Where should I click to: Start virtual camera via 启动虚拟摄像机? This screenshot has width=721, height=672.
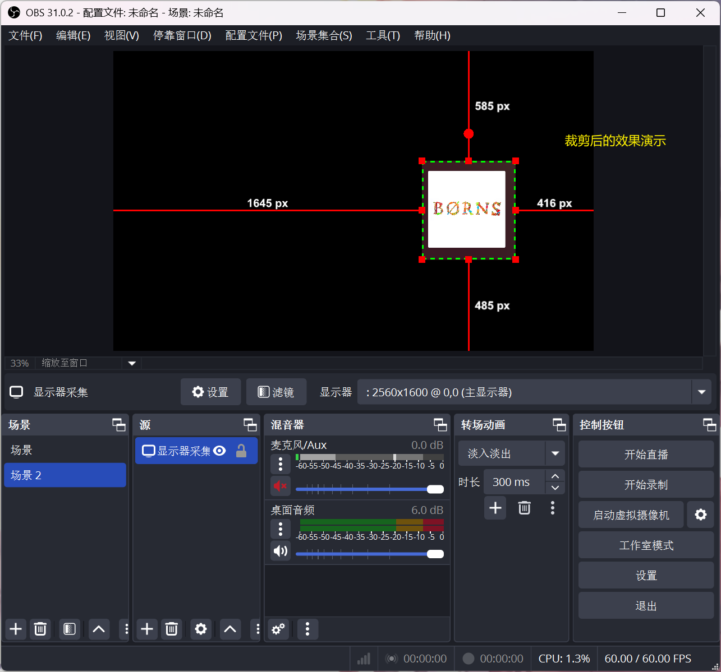point(631,515)
